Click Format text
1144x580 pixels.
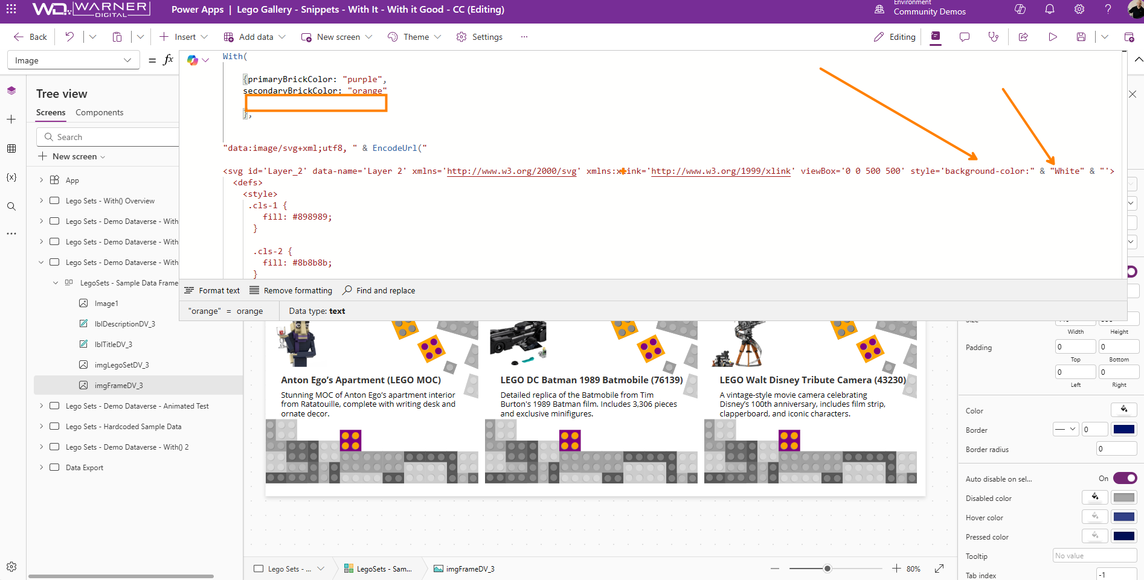click(212, 290)
